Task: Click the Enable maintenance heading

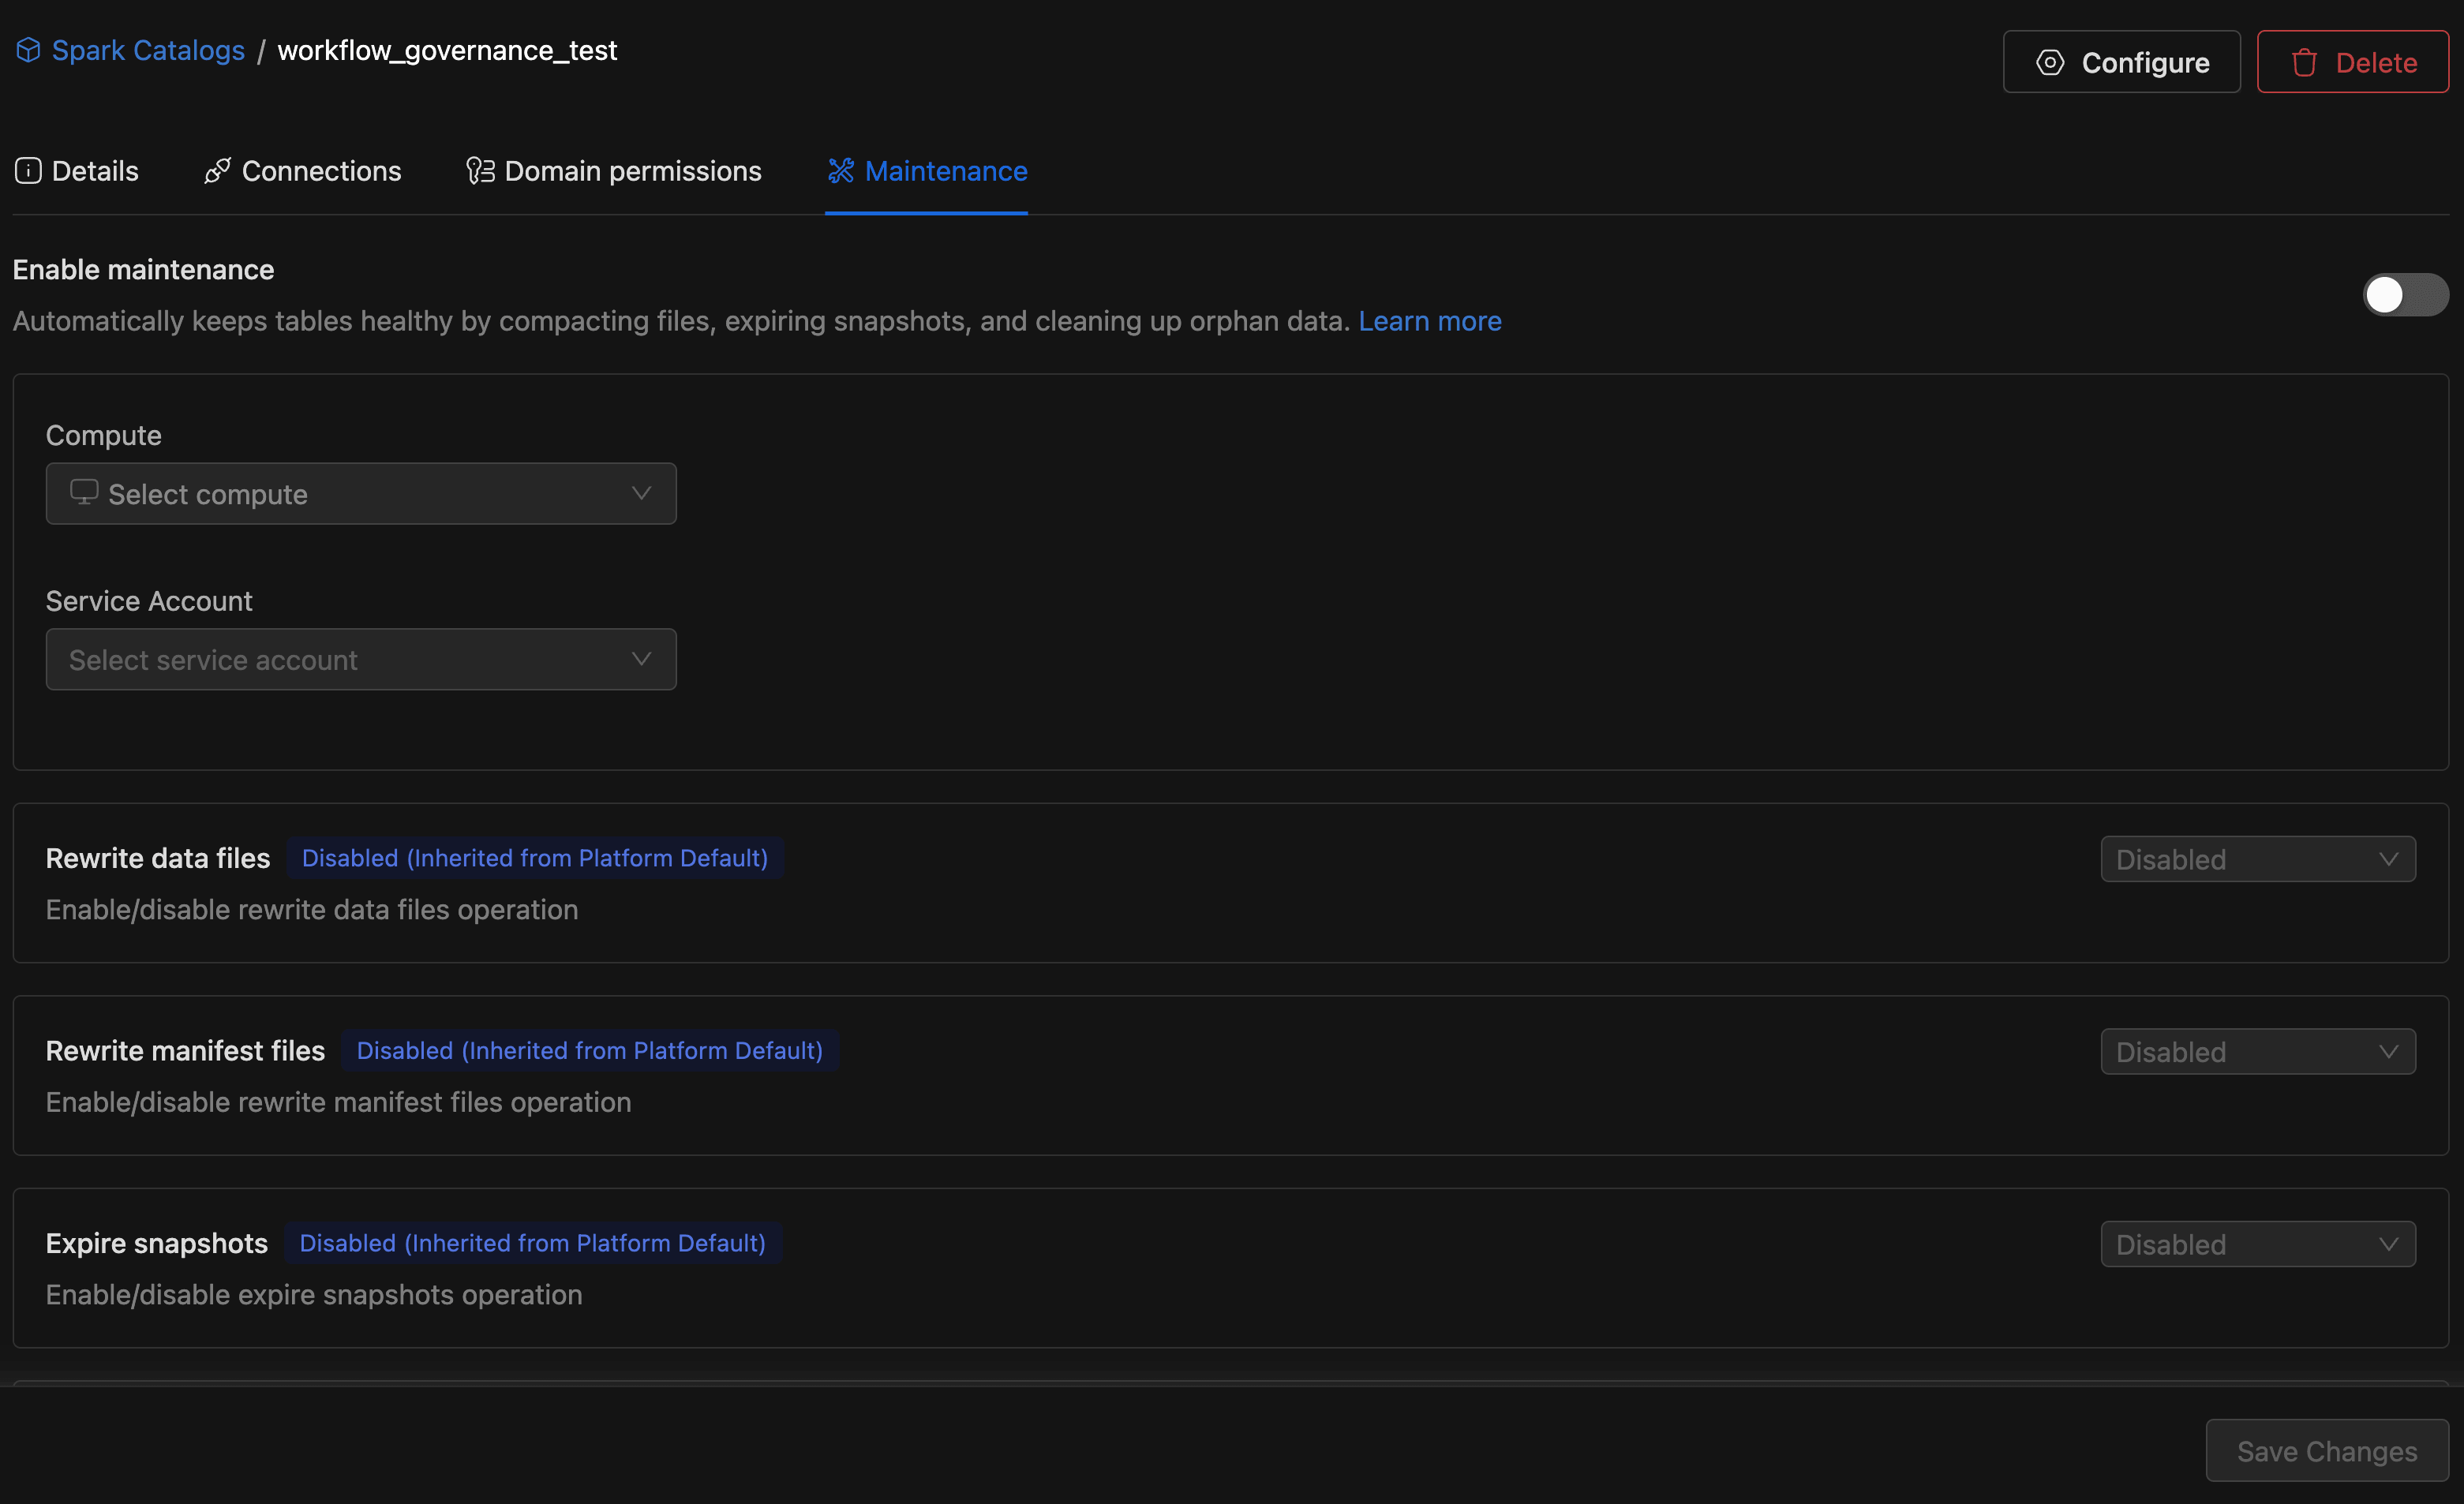Action: (x=143, y=270)
